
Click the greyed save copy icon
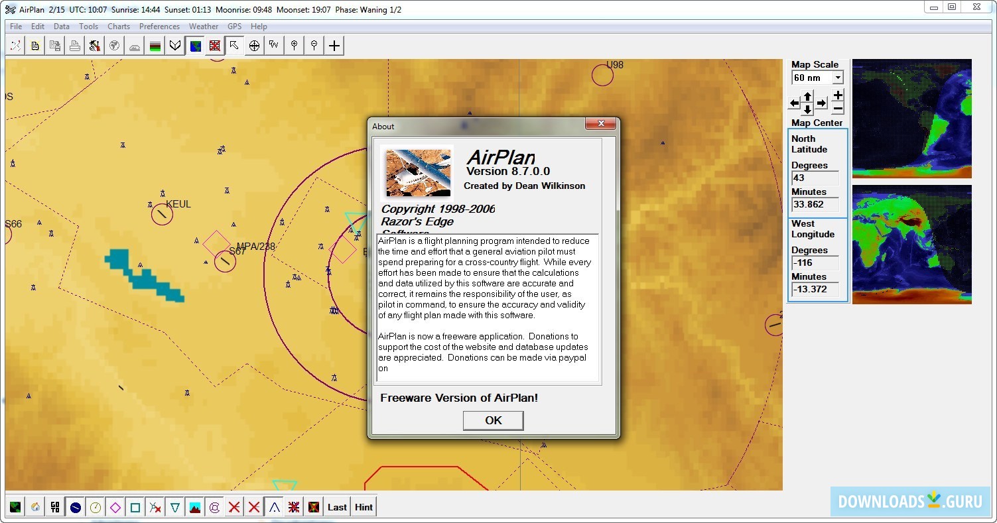click(x=55, y=45)
